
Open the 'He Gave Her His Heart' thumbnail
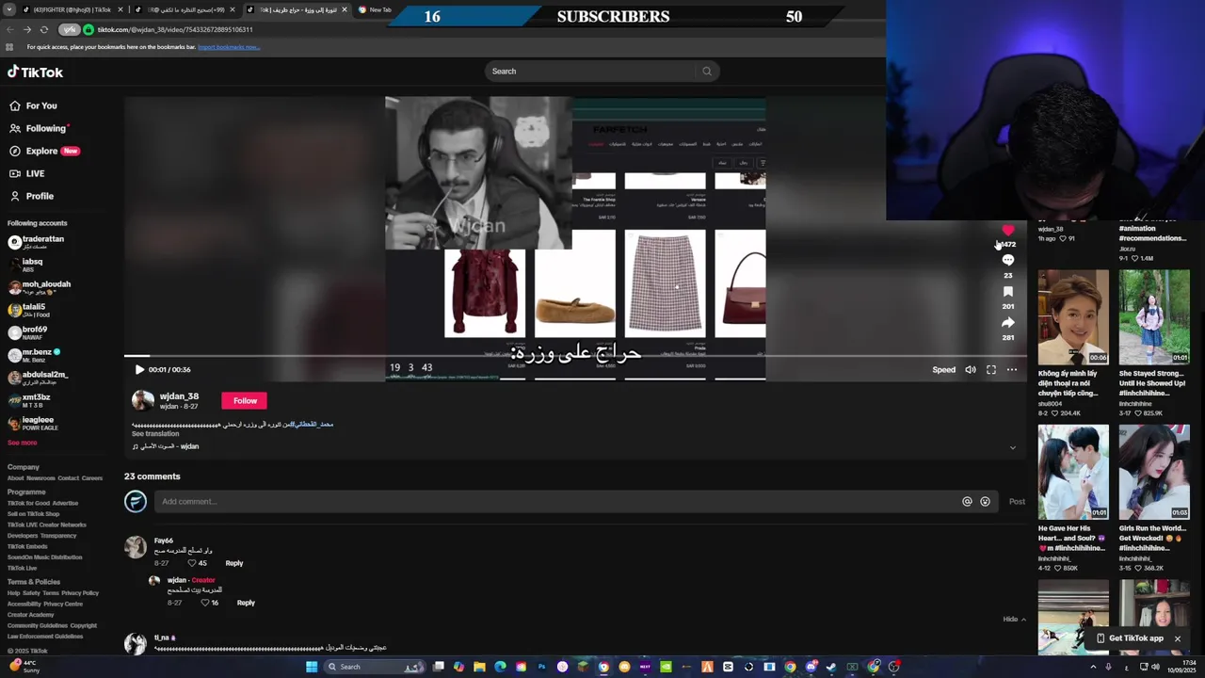tap(1073, 472)
